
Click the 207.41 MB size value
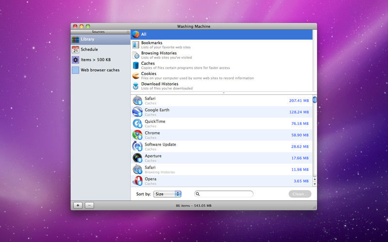coord(299,101)
